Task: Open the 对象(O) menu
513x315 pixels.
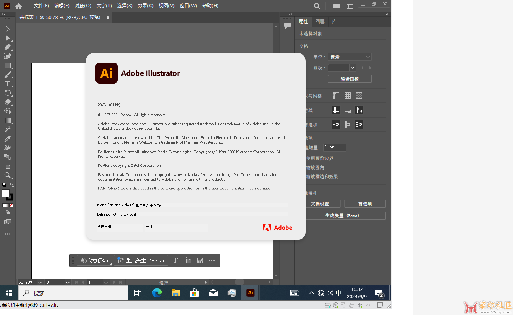Action: pos(83,6)
